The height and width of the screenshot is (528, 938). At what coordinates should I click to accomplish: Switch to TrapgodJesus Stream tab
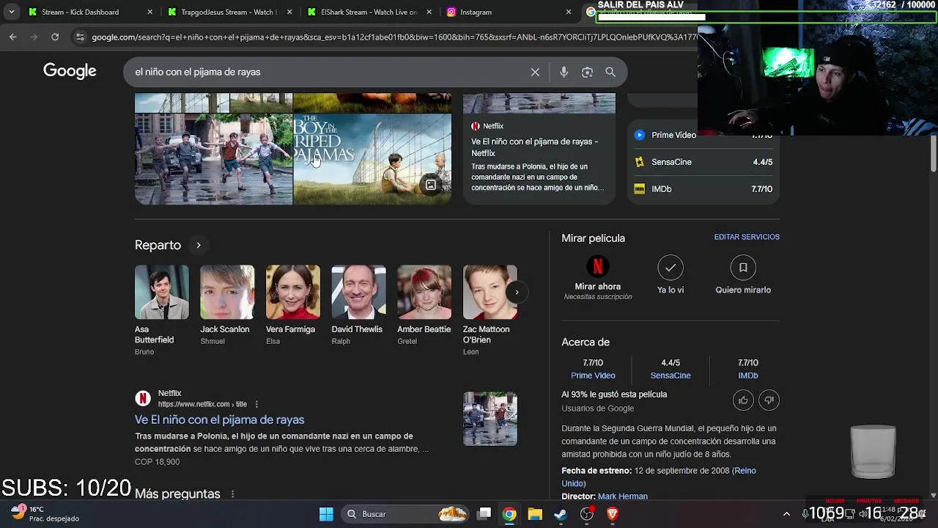229,12
